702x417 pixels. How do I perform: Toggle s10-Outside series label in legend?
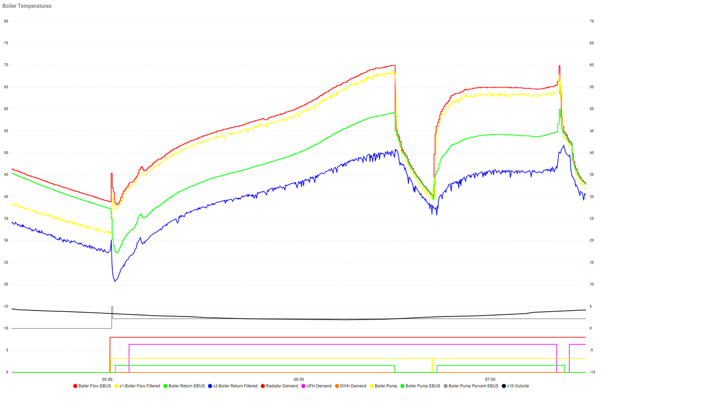pos(518,386)
